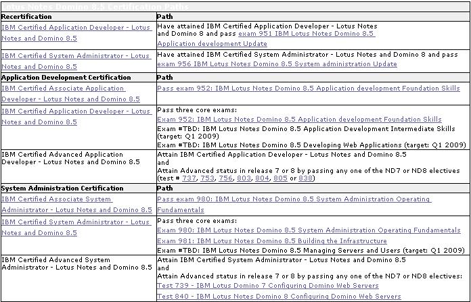Image resolution: width=471 pixels, height=302 pixels.
Task: Open Application Developer link in Application Development section
Action: point(76,116)
